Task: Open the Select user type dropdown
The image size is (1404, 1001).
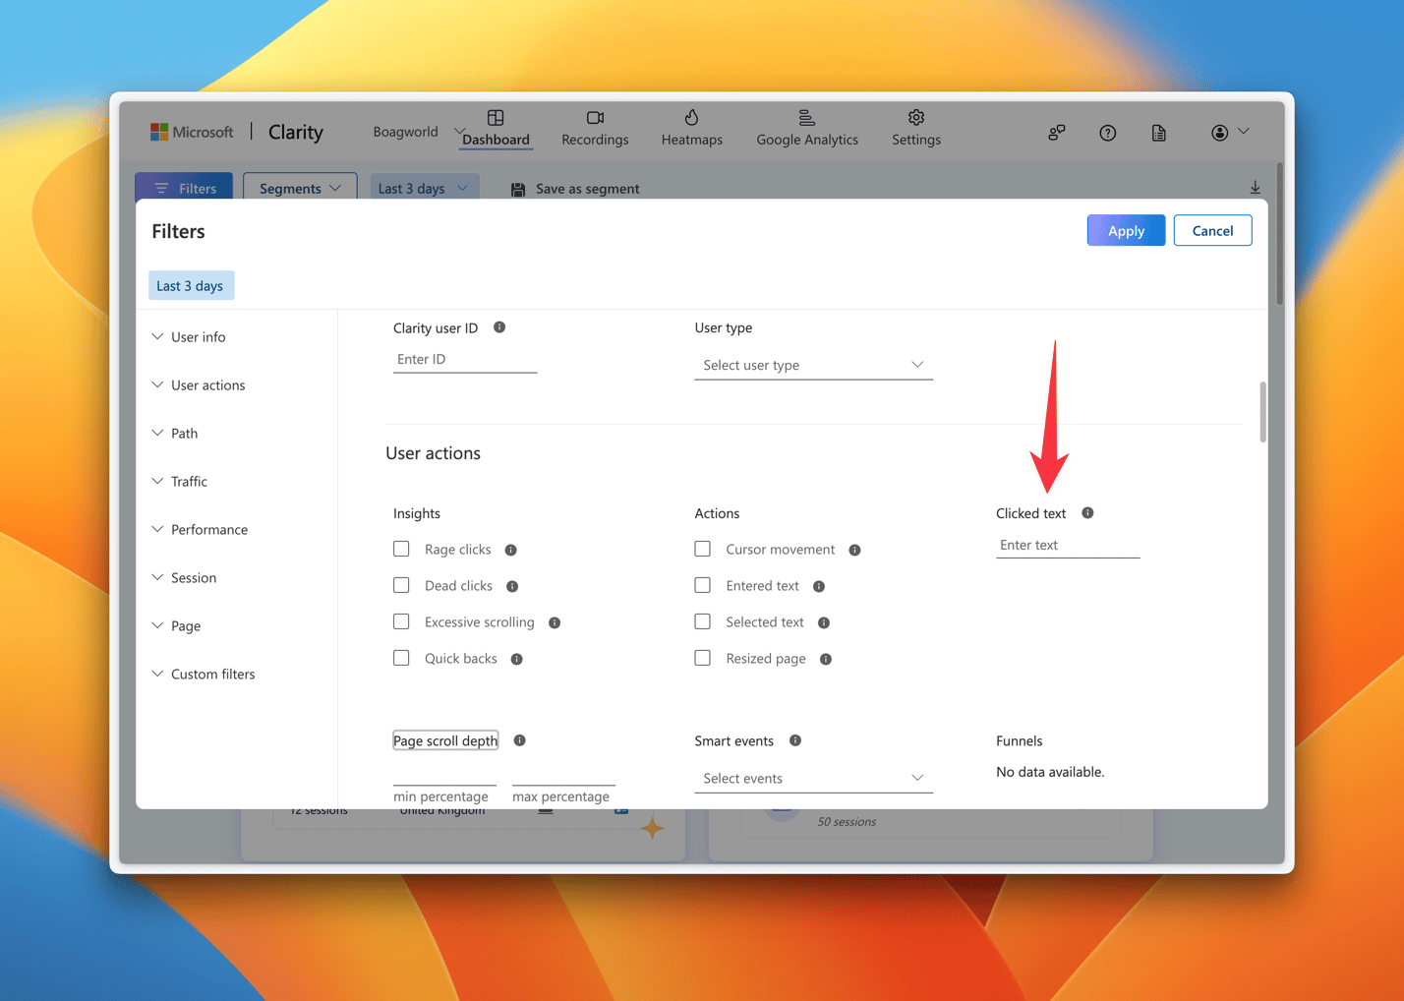Action: click(x=813, y=365)
